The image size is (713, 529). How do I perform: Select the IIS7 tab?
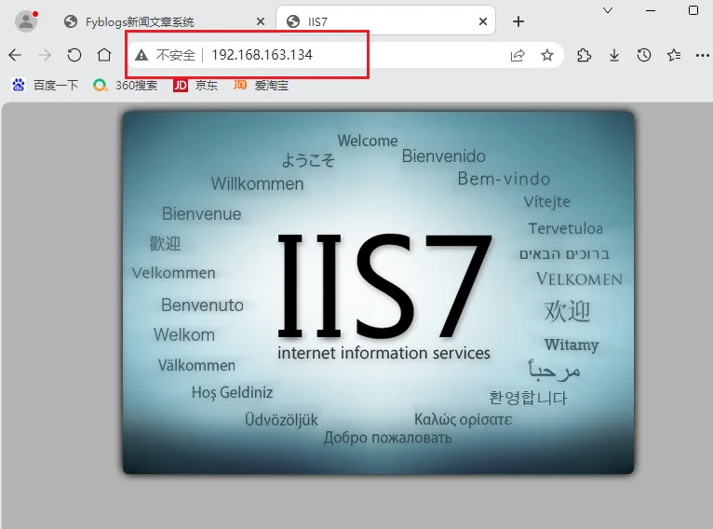[x=385, y=21]
